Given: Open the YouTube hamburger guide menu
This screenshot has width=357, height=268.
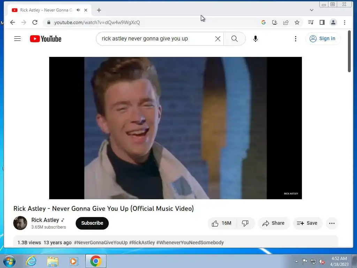Looking at the screenshot, I should [x=17, y=39].
